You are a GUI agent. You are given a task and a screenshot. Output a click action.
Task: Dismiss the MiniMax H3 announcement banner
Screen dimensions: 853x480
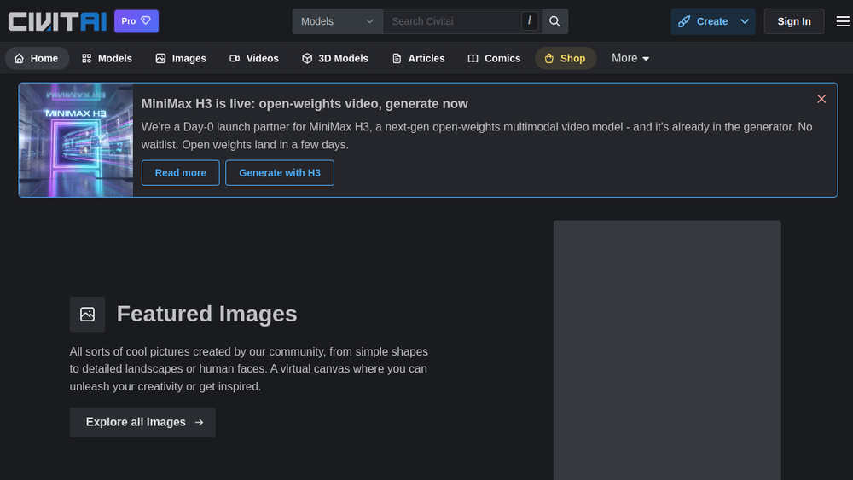(x=821, y=99)
